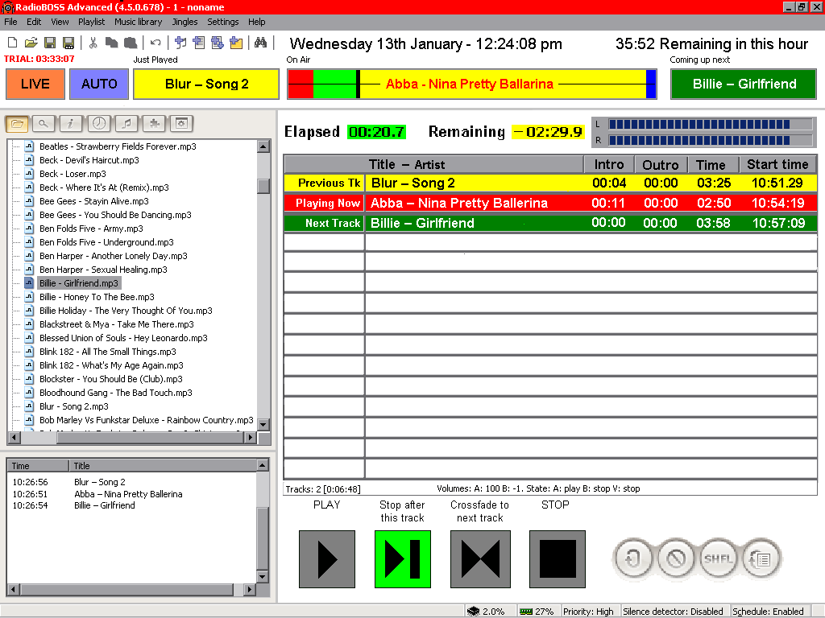Select Billie - Girlfriend.mp3 file
This screenshot has height=618, width=825.
coord(79,283)
